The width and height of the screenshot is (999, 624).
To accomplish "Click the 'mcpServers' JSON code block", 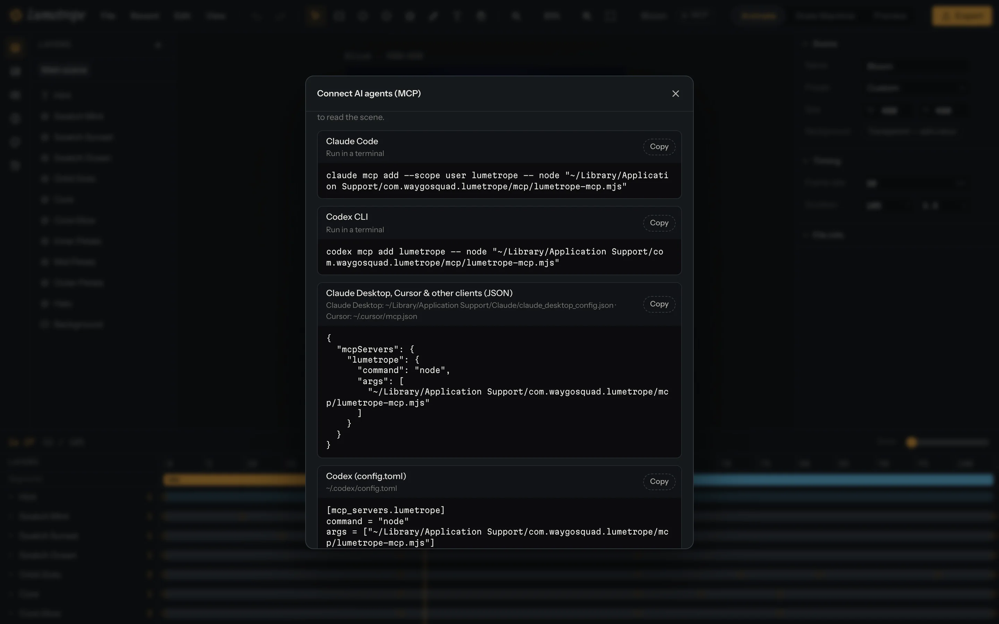I will point(499,391).
